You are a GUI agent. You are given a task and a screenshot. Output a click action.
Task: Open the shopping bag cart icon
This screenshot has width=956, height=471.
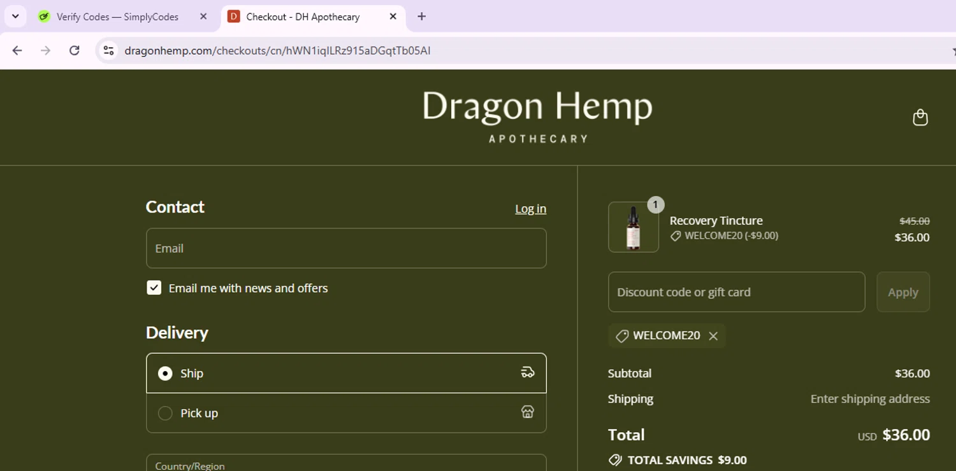(x=920, y=117)
